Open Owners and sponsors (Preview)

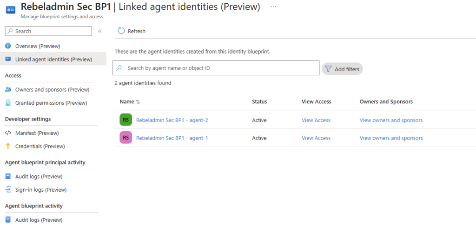[x=52, y=90]
